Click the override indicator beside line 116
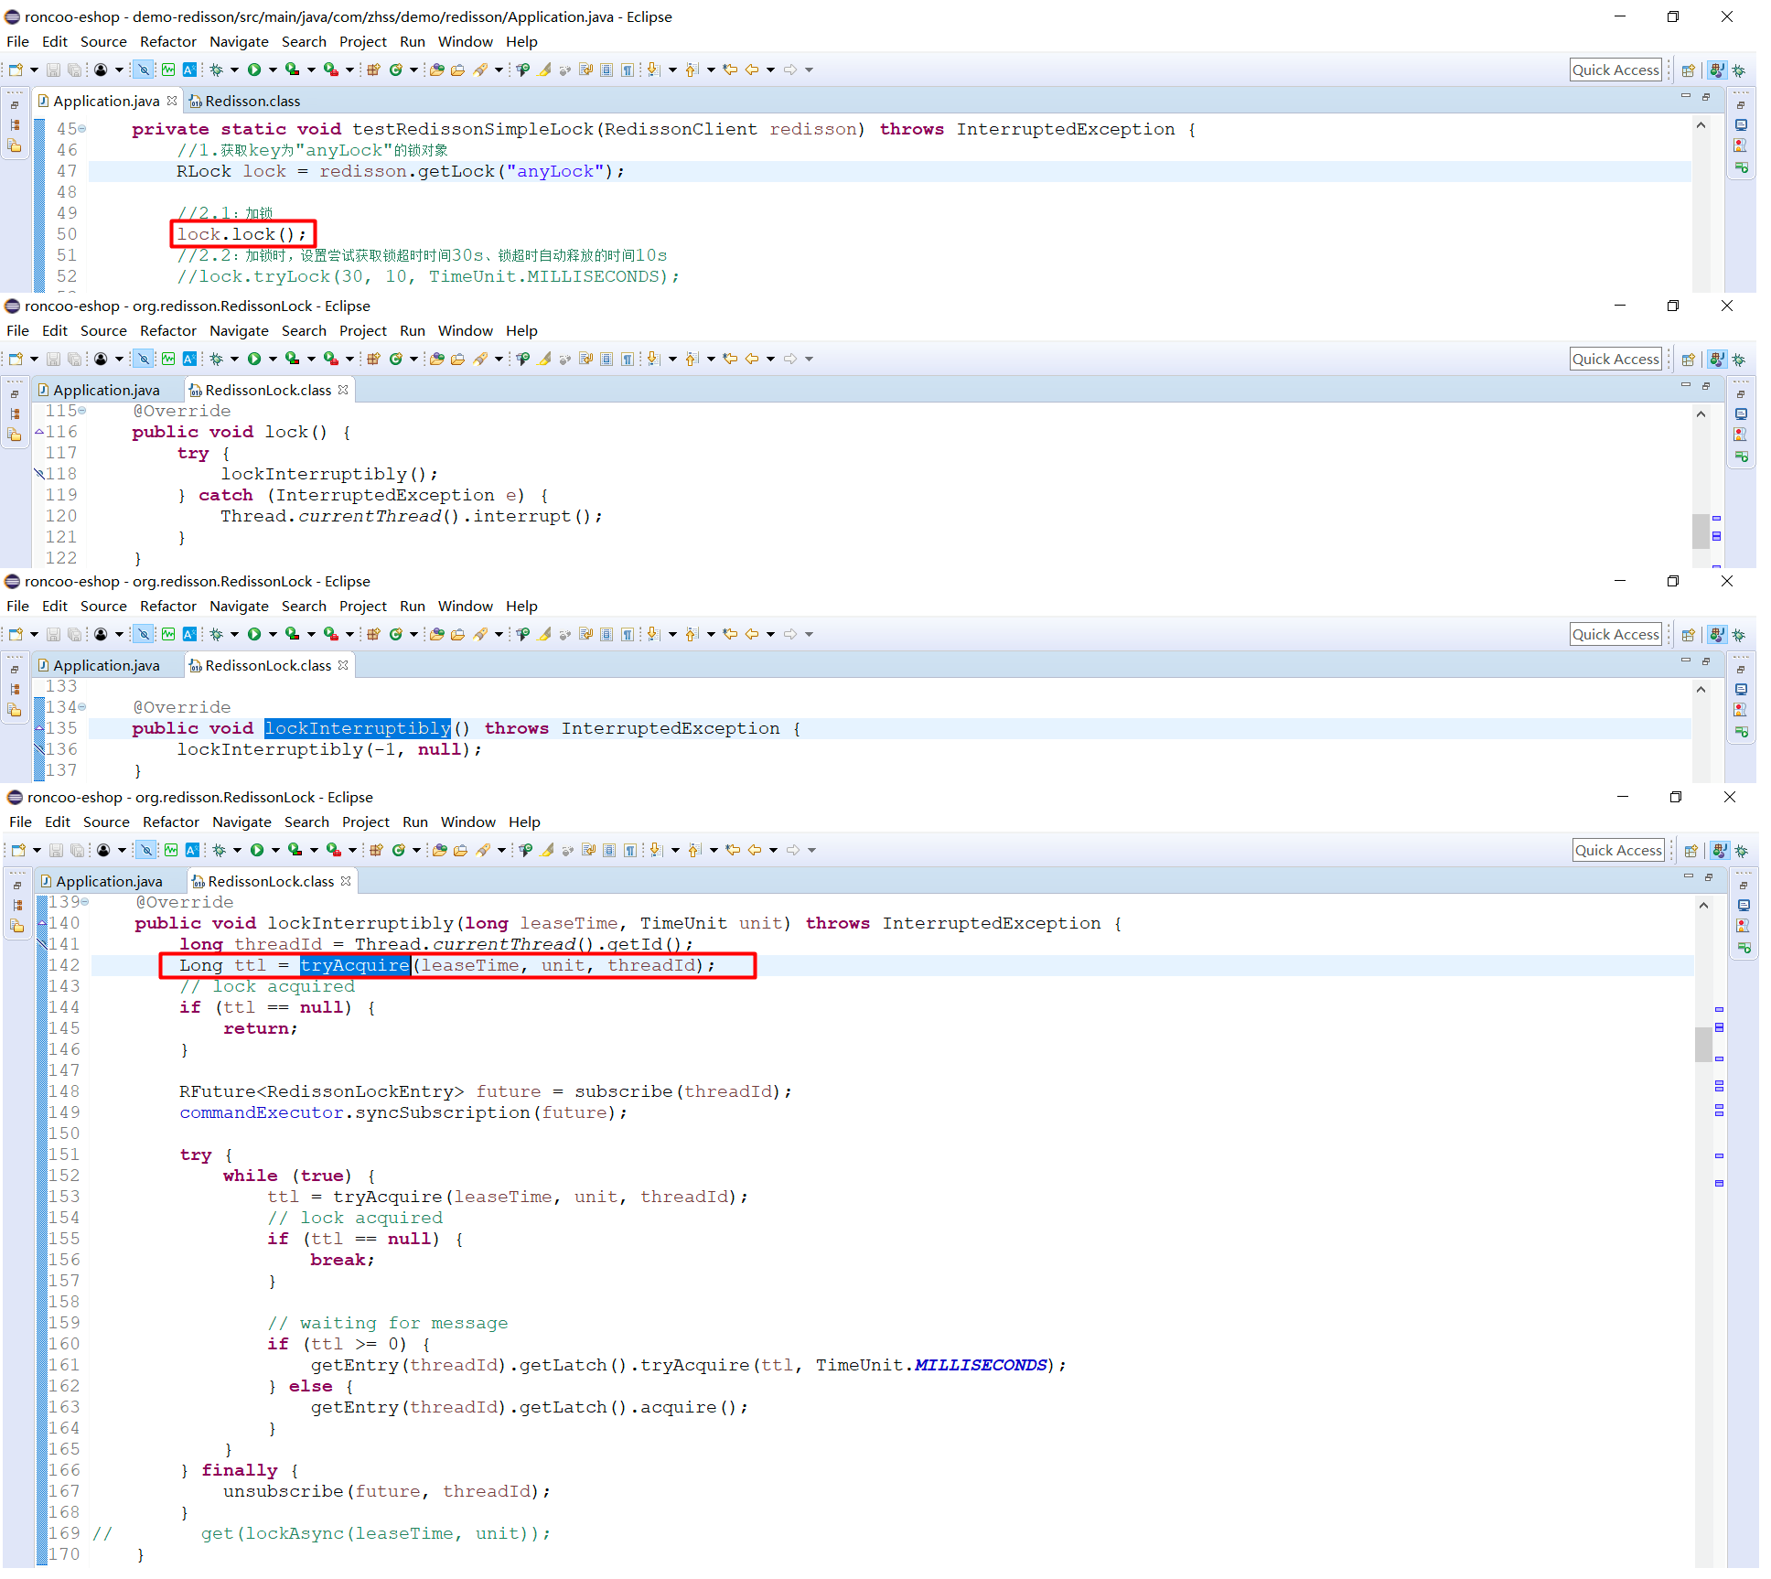Viewport: 1771px width, 1579px height. click(x=39, y=432)
